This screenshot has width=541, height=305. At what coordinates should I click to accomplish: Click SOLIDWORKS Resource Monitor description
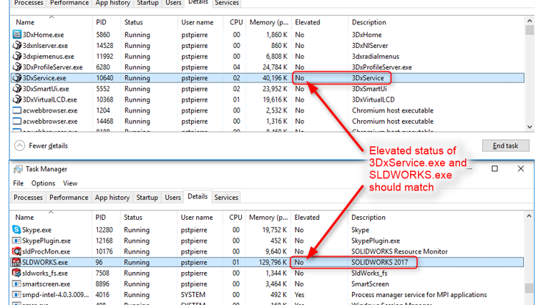[x=399, y=251]
